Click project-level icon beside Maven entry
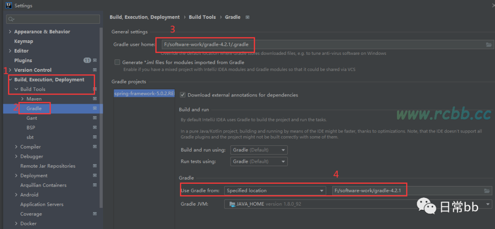 coord(95,99)
